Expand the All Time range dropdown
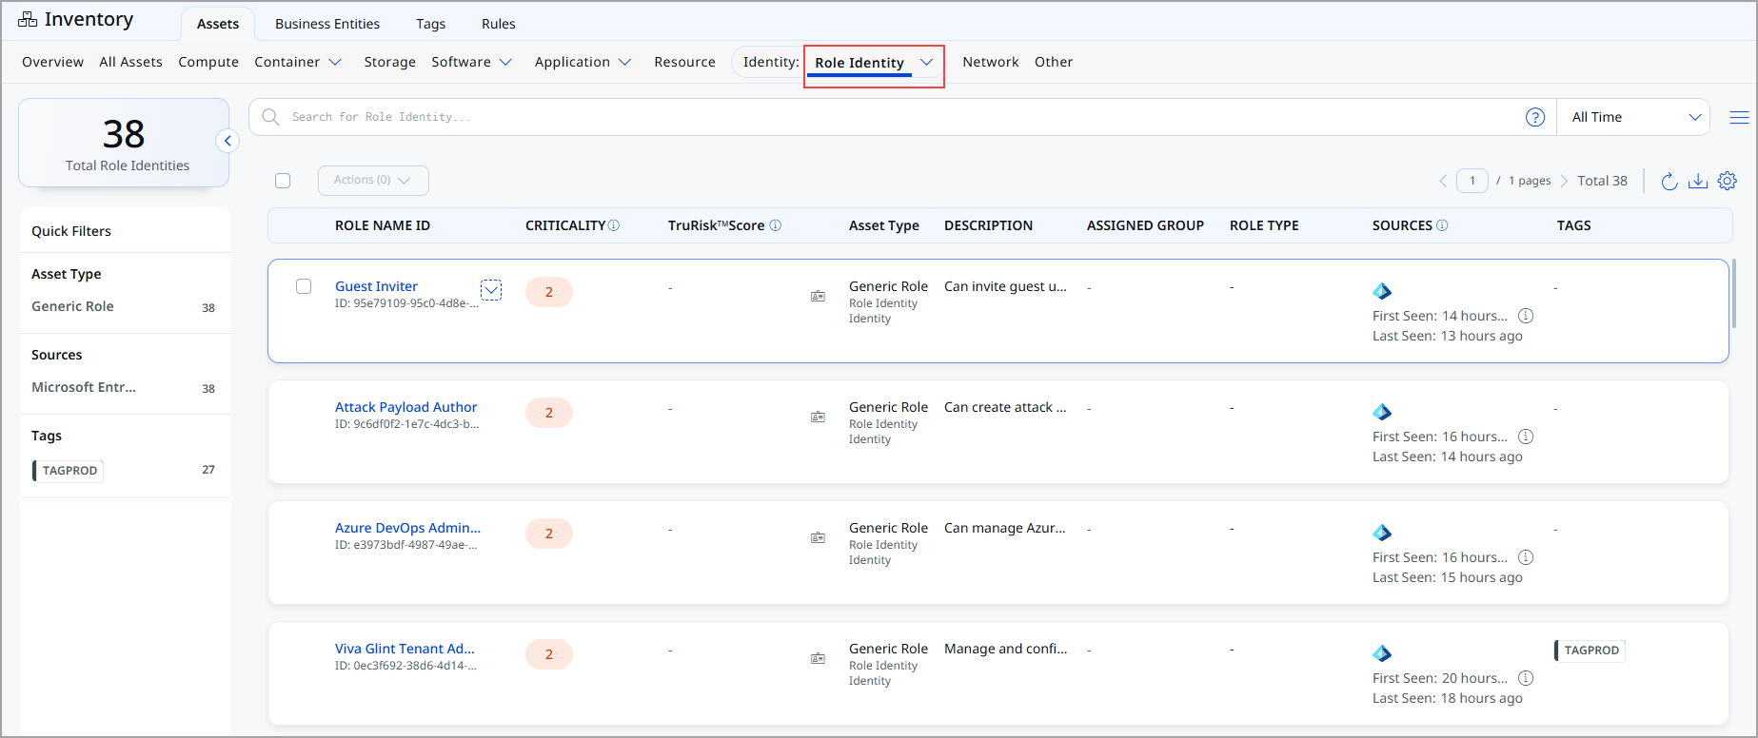The image size is (1758, 738). pyautogui.click(x=1633, y=117)
